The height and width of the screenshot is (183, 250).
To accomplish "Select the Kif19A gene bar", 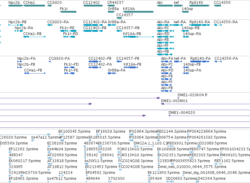I will pyautogui.click(x=138, y=12).
